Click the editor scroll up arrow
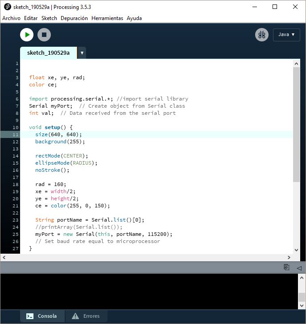This screenshot has width=306, height=324. click(296, 64)
